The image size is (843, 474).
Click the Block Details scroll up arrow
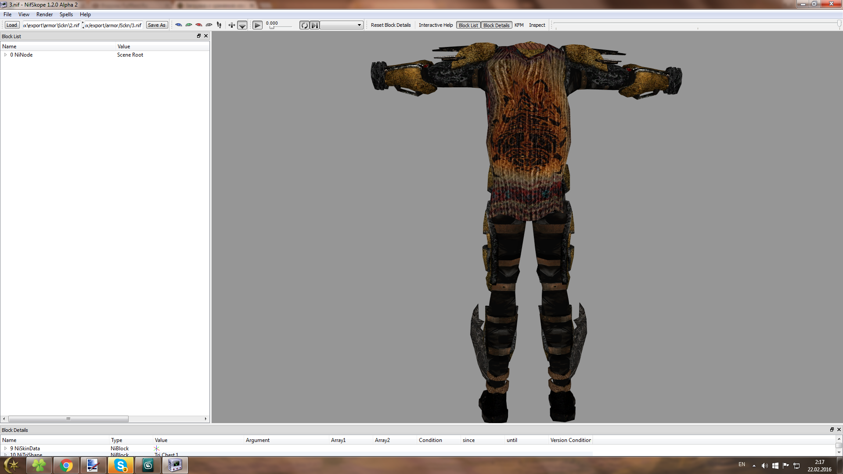(x=839, y=439)
